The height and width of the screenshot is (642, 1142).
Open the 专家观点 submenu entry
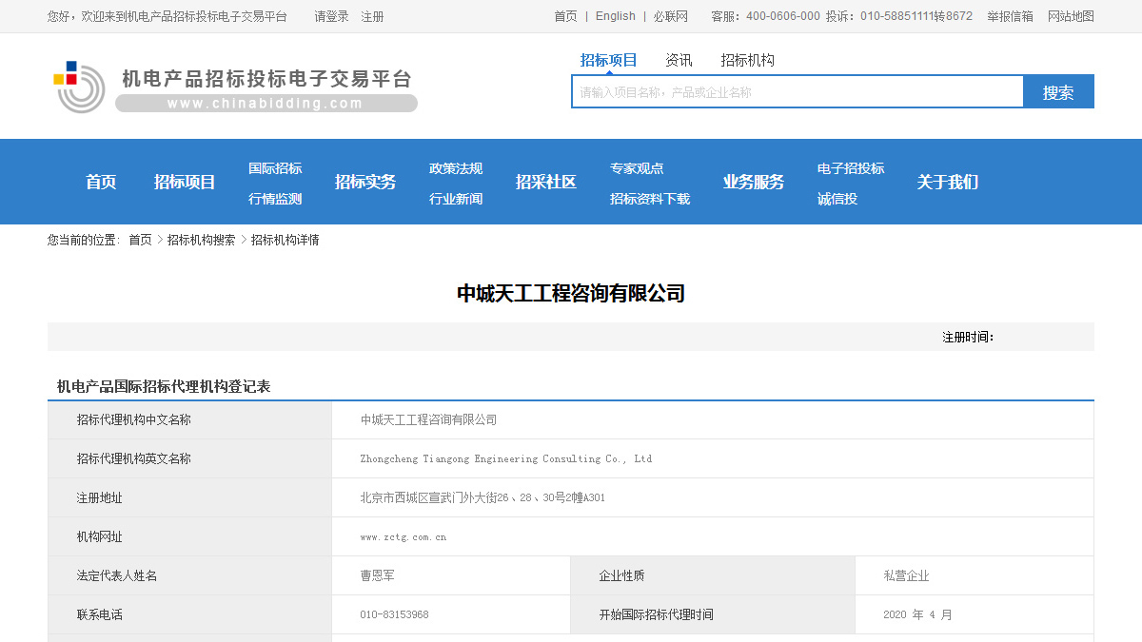[638, 167]
